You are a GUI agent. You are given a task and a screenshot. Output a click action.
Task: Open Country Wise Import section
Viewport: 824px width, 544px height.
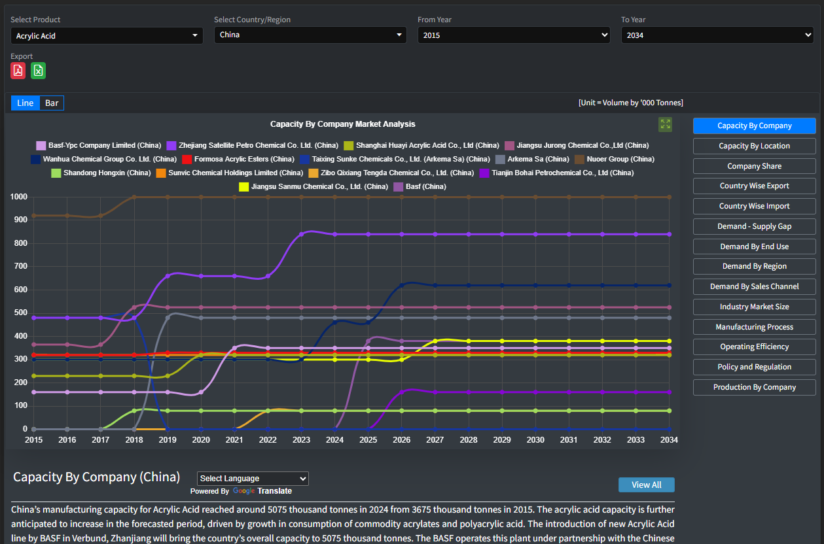click(x=755, y=206)
